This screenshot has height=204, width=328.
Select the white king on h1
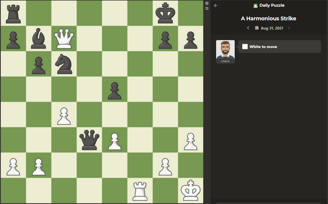(x=191, y=191)
